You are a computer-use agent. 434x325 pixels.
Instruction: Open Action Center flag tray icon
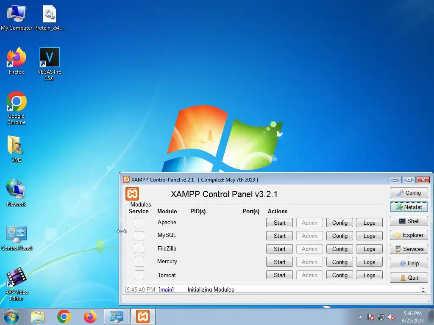coord(370,317)
